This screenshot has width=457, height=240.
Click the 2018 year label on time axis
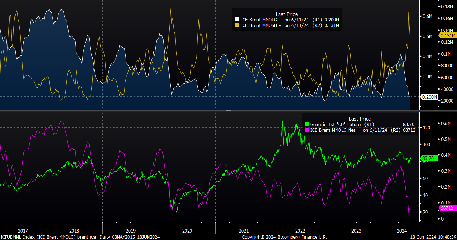[74, 230]
